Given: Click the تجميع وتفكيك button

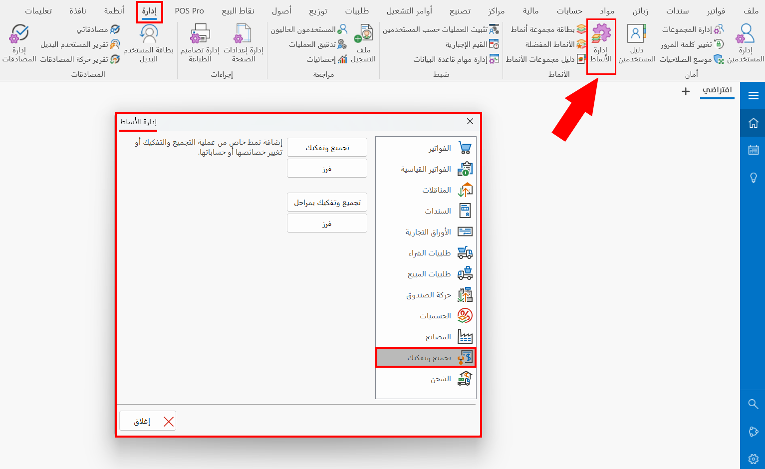Looking at the screenshot, I should point(327,148).
